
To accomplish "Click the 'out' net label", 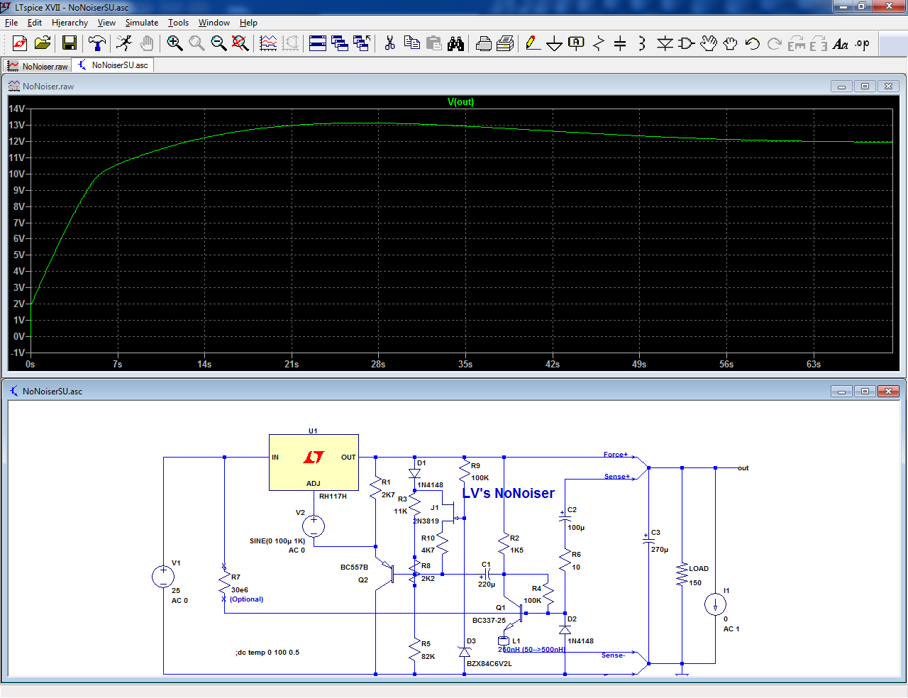I will click(x=743, y=468).
